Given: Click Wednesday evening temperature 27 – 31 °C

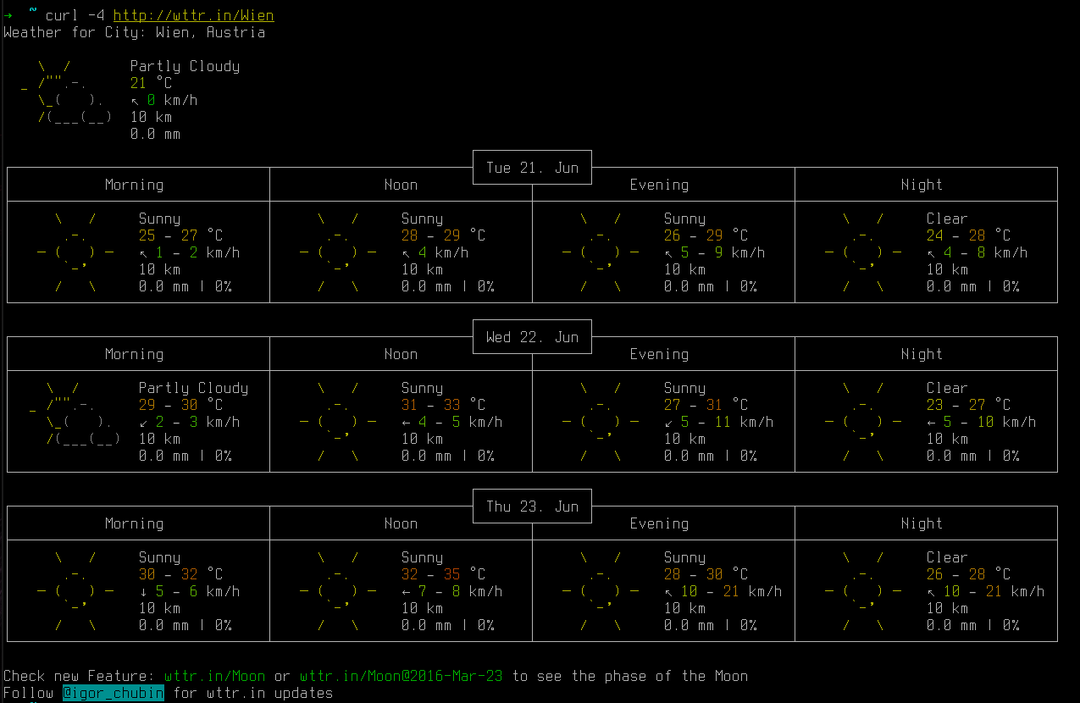Looking at the screenshot, I should pyautogui.click(x=706, y=405).
